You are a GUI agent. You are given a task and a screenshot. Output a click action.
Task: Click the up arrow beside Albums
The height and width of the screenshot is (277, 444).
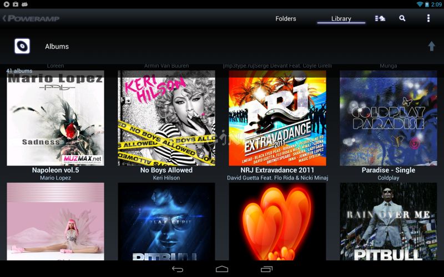[431, 46]
